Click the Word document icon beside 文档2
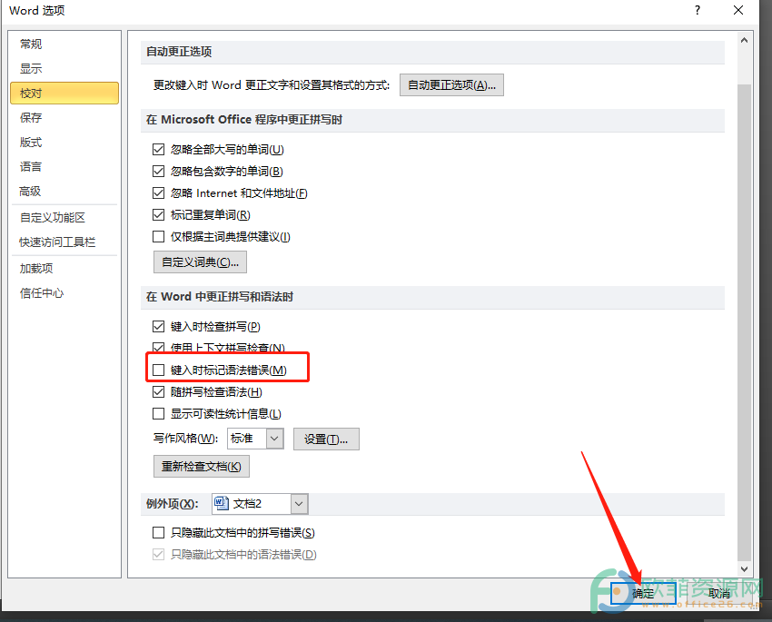This screenshot has width=772, height=622. [x=222, y=503]
